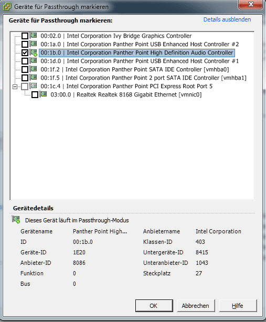266x322 pixels.
Task: Select the row 03:00.0 Realtek 8168 Gigabit Ethernet [vmnic0]
Action: 126,95
